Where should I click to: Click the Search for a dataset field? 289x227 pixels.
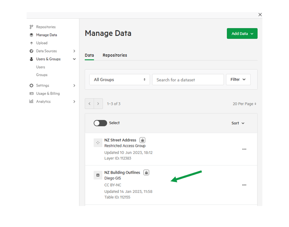pos(188,80)
